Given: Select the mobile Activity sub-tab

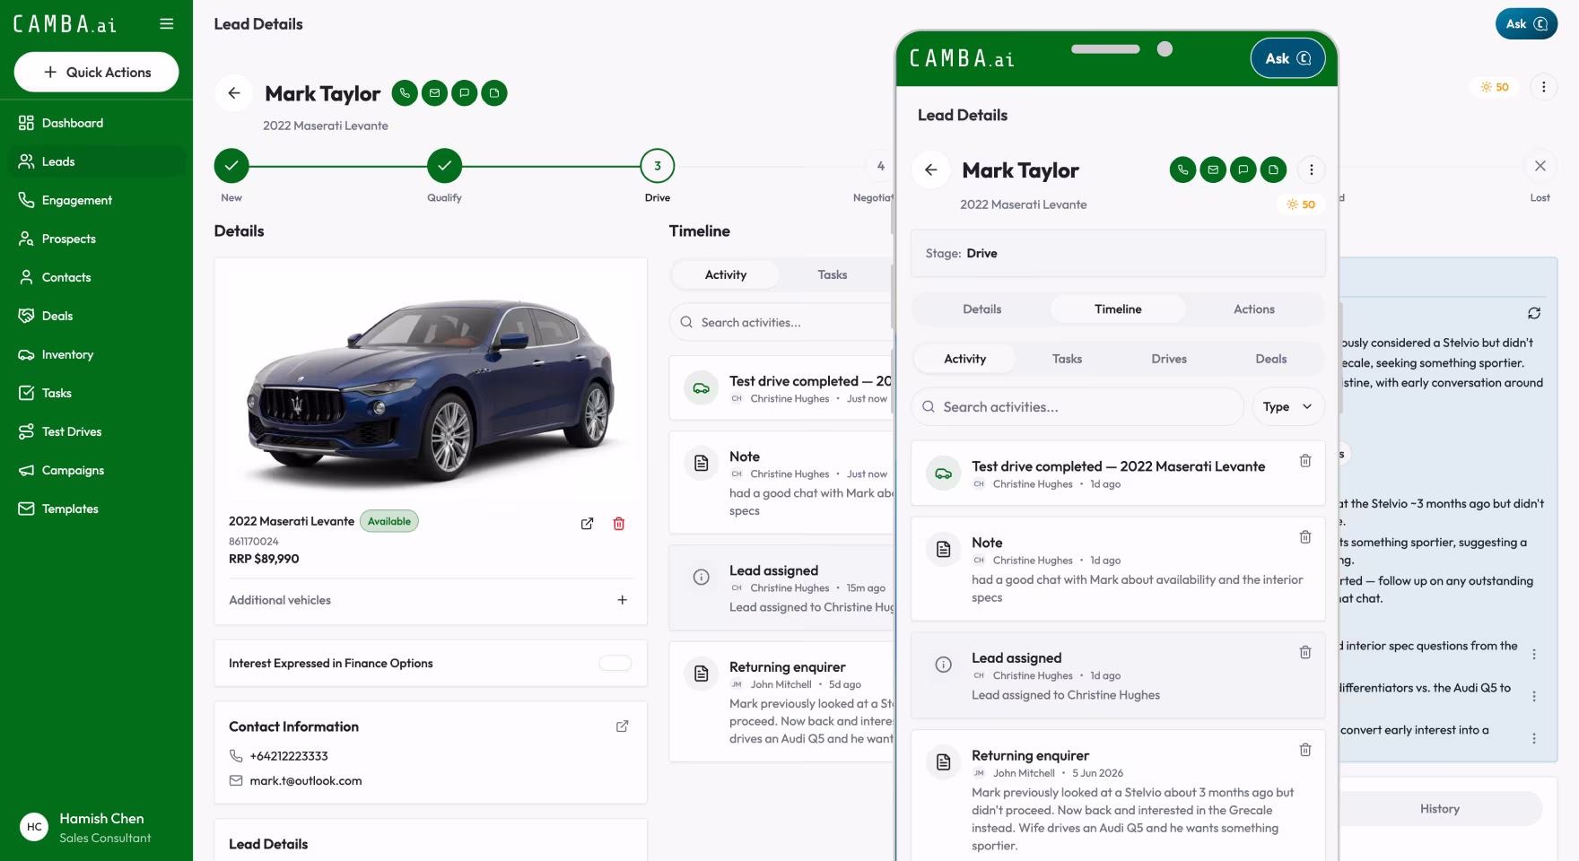Looking at the screenshot, I should pos(964,359).
